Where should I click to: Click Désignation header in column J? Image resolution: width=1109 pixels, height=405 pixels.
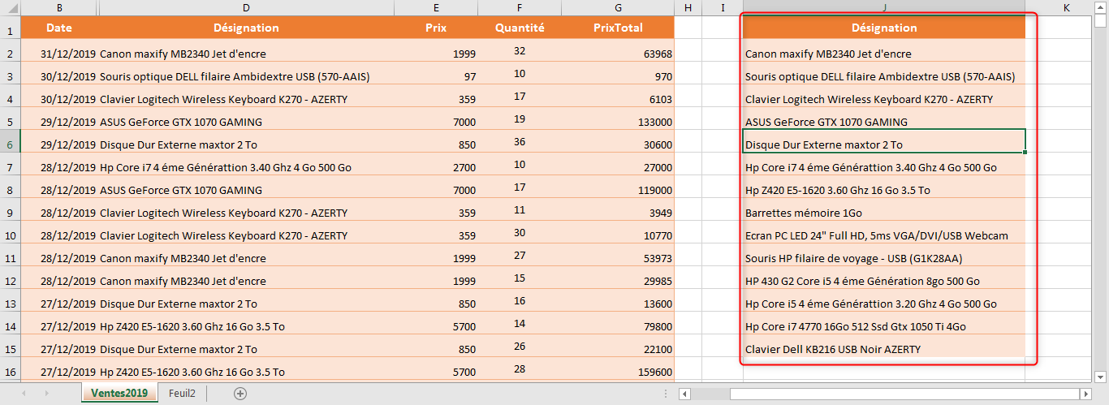click(884, 28)
